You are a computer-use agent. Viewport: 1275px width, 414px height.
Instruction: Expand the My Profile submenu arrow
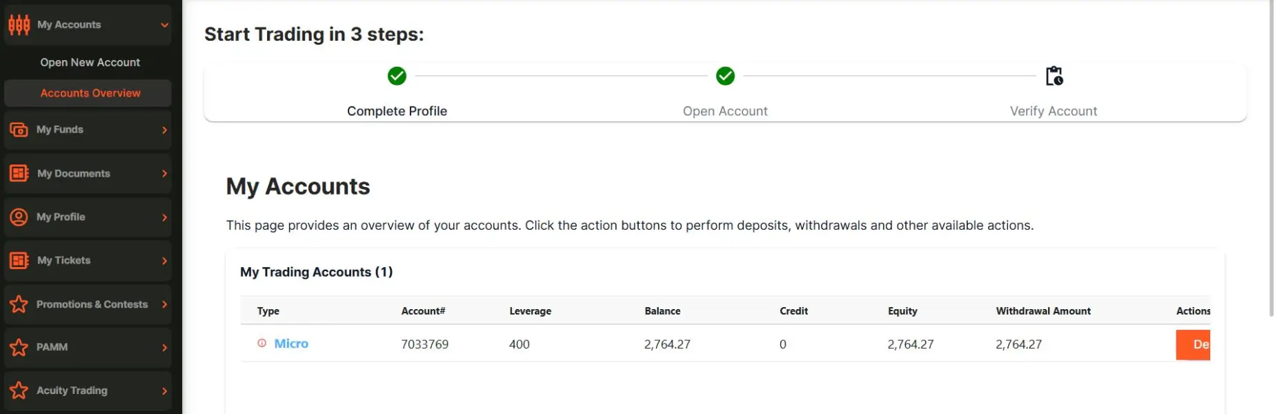(164, 217)
